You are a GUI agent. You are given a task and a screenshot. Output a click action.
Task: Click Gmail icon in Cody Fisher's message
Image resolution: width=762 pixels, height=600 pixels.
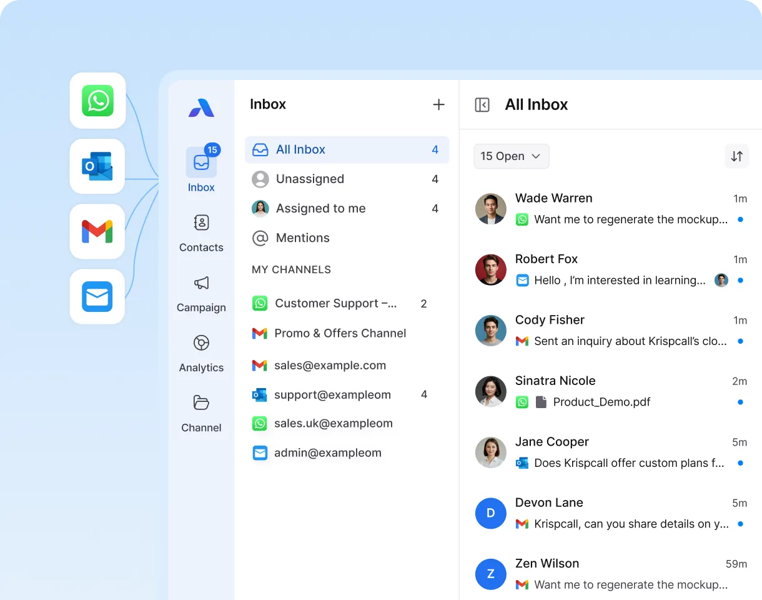pyautogui.click(x=522, y=341)
